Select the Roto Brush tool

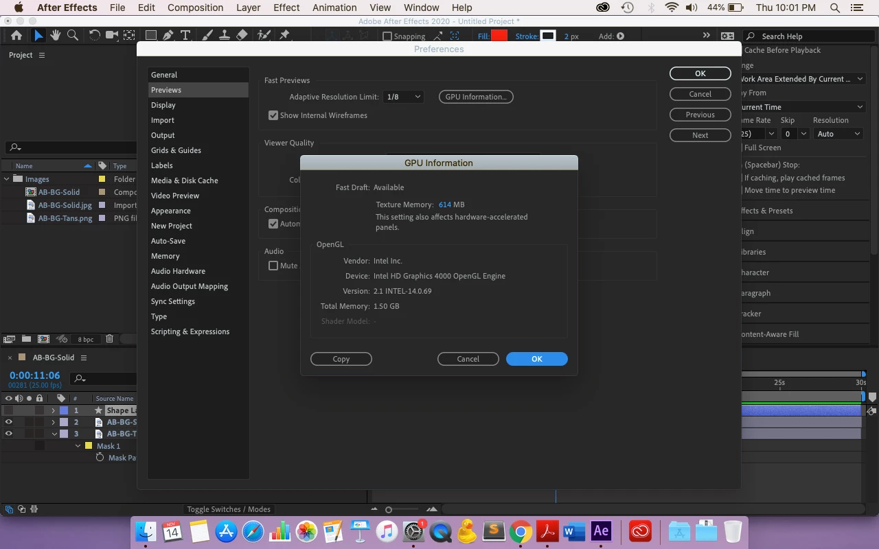[x=264, y=36]
